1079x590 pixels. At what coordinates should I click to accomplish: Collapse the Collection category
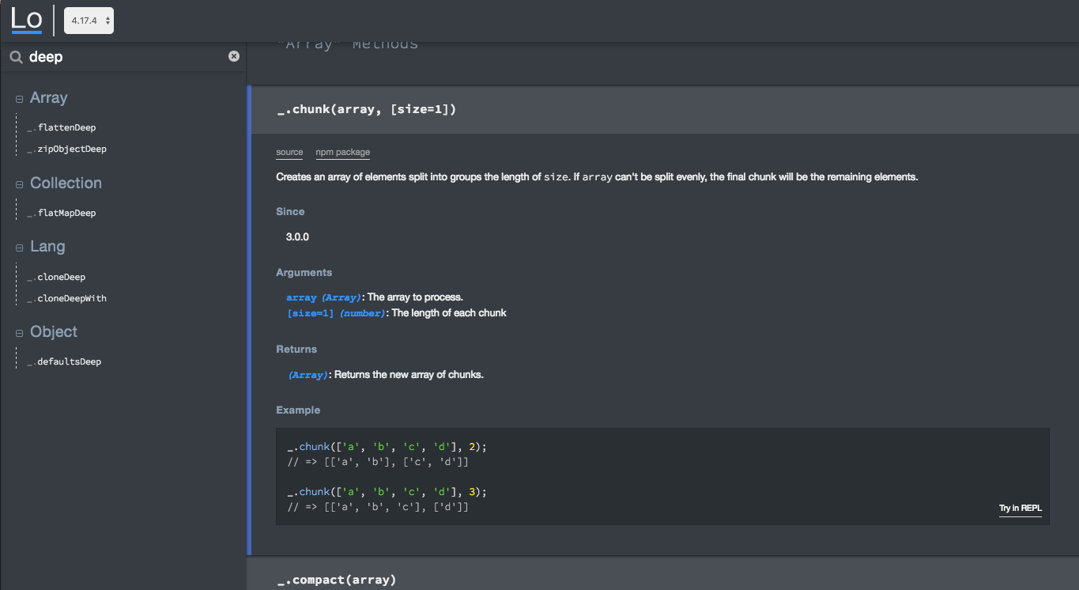point(20,184)
